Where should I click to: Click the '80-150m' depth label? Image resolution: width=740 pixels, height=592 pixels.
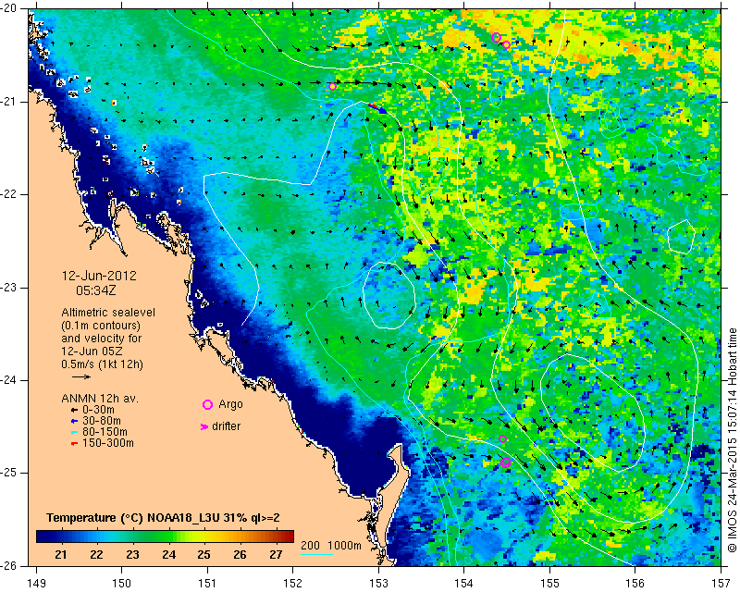(x=105, y=432)
